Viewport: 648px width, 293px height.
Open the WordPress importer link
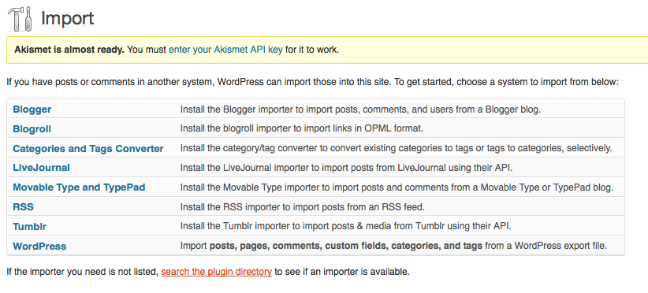point(39,247)
